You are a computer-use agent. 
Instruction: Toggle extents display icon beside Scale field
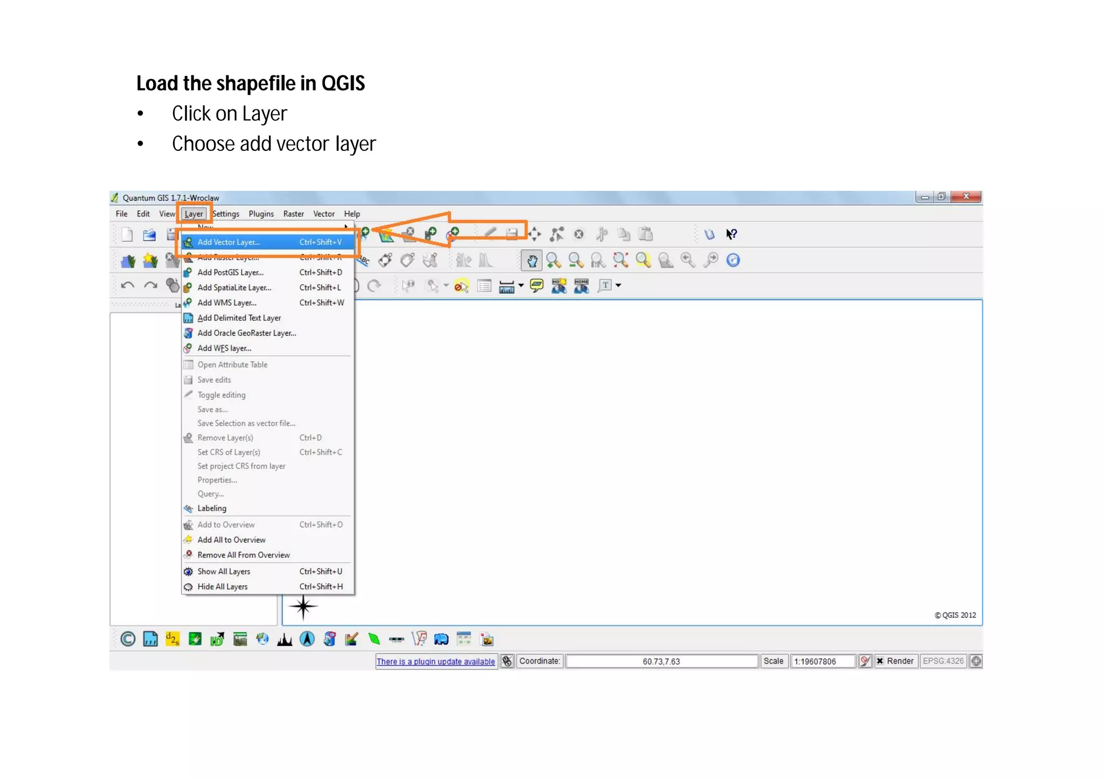pos(865,661)
